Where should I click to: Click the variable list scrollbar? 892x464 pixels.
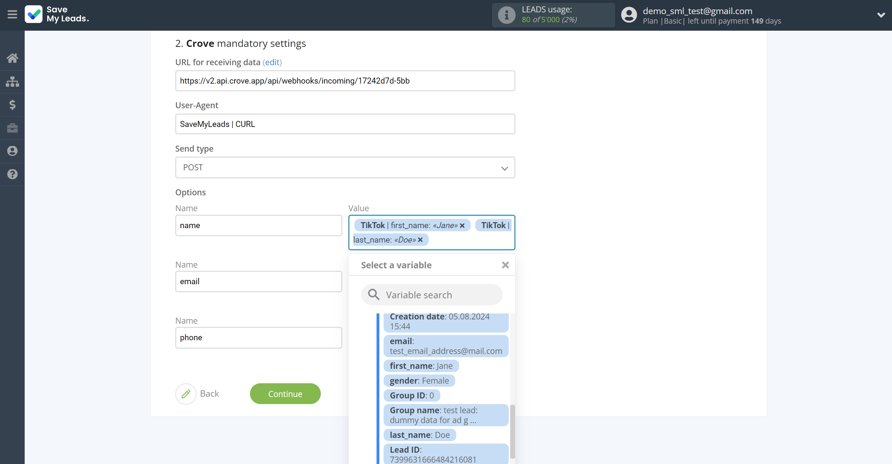(x=512, y=432)
